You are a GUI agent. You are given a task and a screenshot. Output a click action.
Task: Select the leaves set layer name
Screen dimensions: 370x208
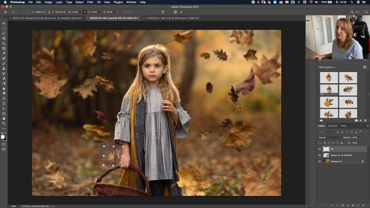(341, 155)
